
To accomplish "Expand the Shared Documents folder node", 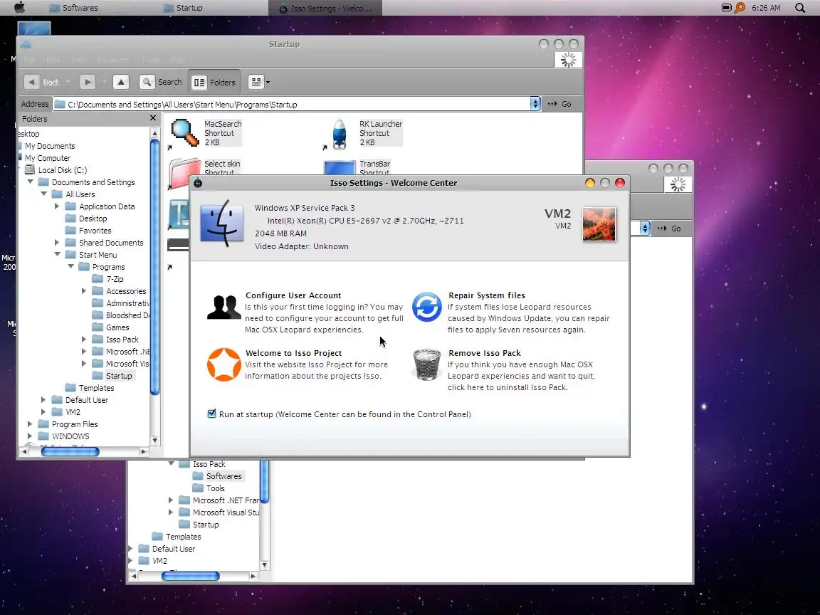I will click(x=57, y=242).
